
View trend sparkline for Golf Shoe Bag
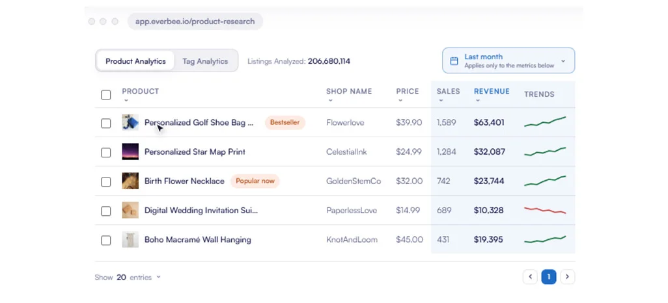(545, 122)
